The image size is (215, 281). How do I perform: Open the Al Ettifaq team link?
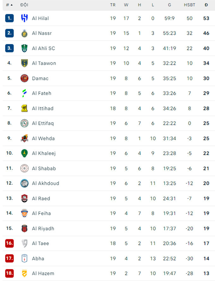click(x=43, y=123)
